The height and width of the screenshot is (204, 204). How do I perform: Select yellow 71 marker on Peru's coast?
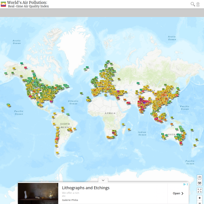click(x=54, y=124)
